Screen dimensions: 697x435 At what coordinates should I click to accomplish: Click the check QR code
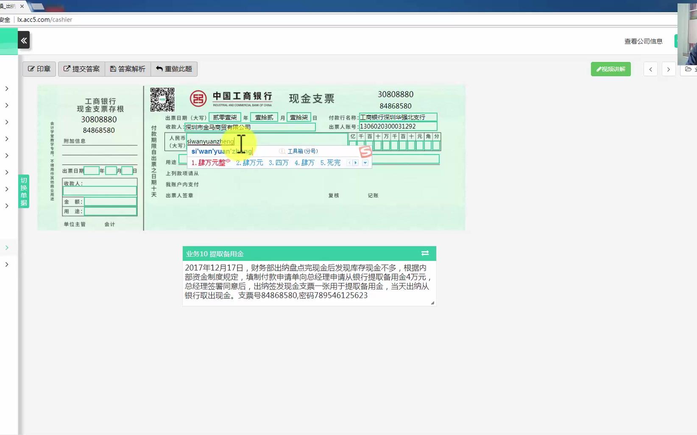[x=162, y=100]
